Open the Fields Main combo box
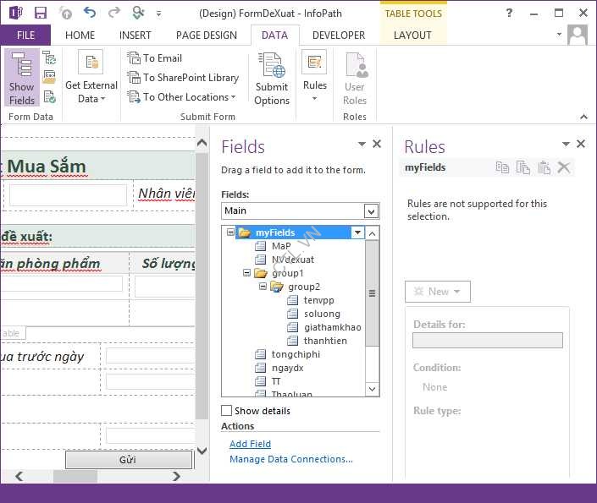Image resolution: width=597 pixels, height=503 pixels. pos(370,210)
